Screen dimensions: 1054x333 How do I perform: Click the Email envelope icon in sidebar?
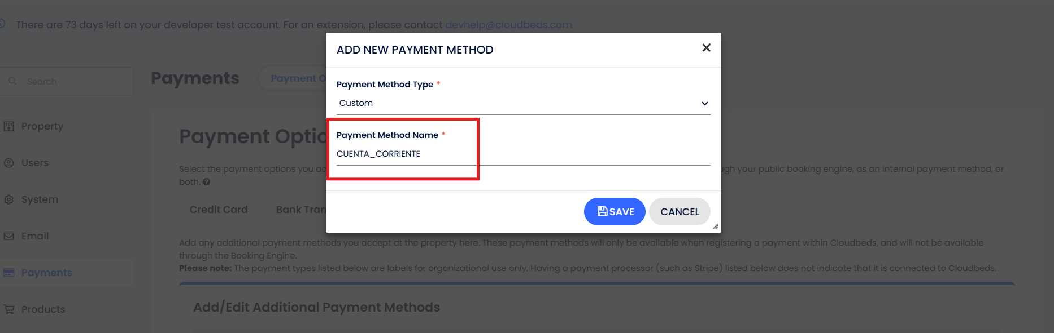tap(9, 236)
